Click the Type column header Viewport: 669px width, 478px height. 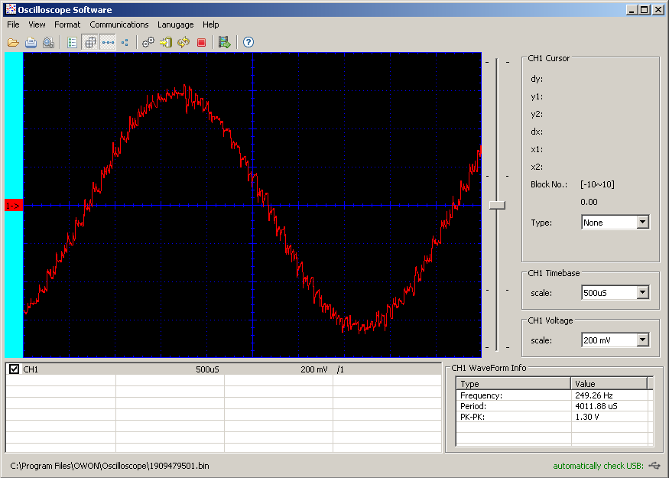point(513,383)
